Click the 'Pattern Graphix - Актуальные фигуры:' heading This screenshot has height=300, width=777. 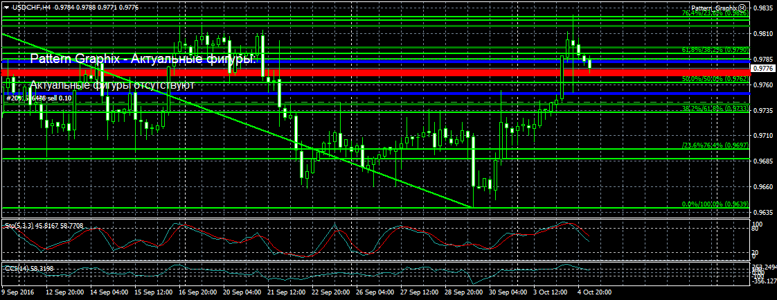click(x=143, y=59)
